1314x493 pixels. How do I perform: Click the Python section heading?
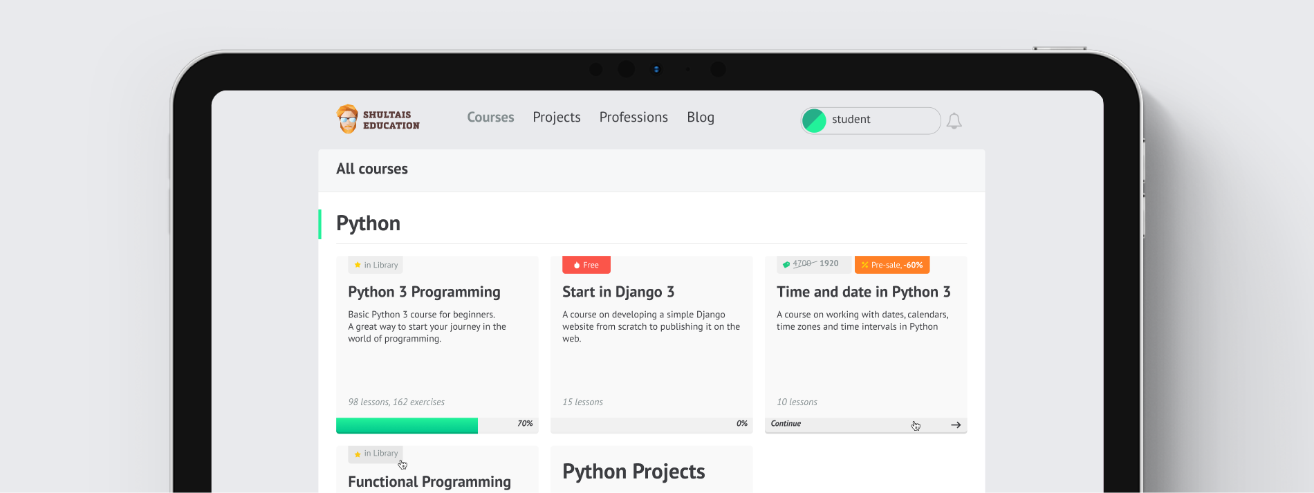[368, 223]
